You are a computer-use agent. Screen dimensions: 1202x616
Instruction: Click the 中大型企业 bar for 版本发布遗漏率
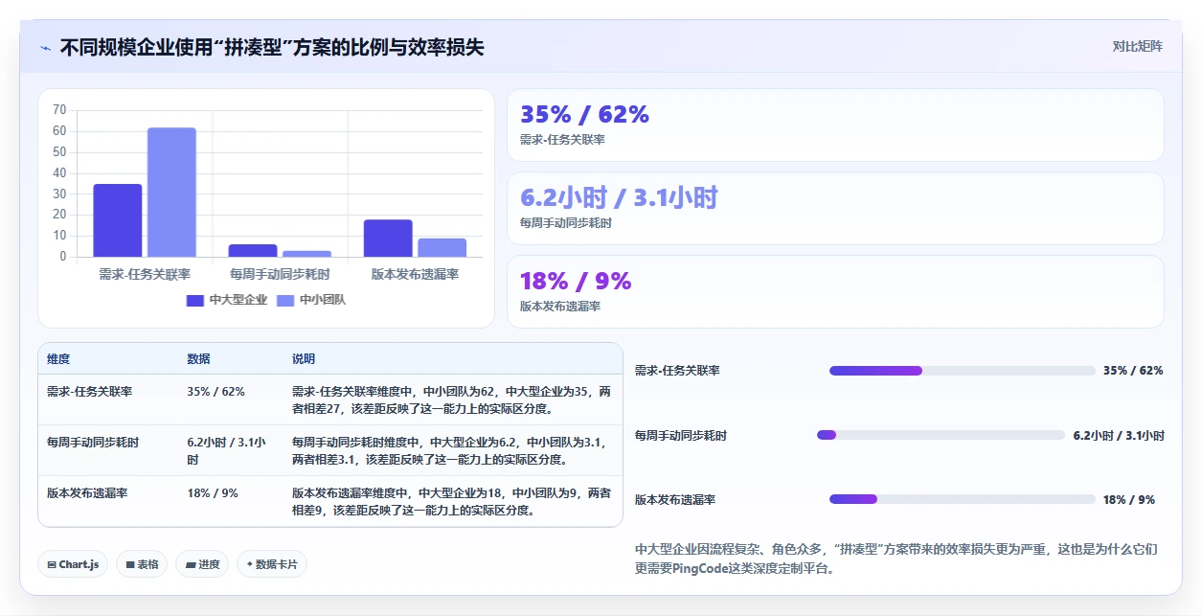388,239
